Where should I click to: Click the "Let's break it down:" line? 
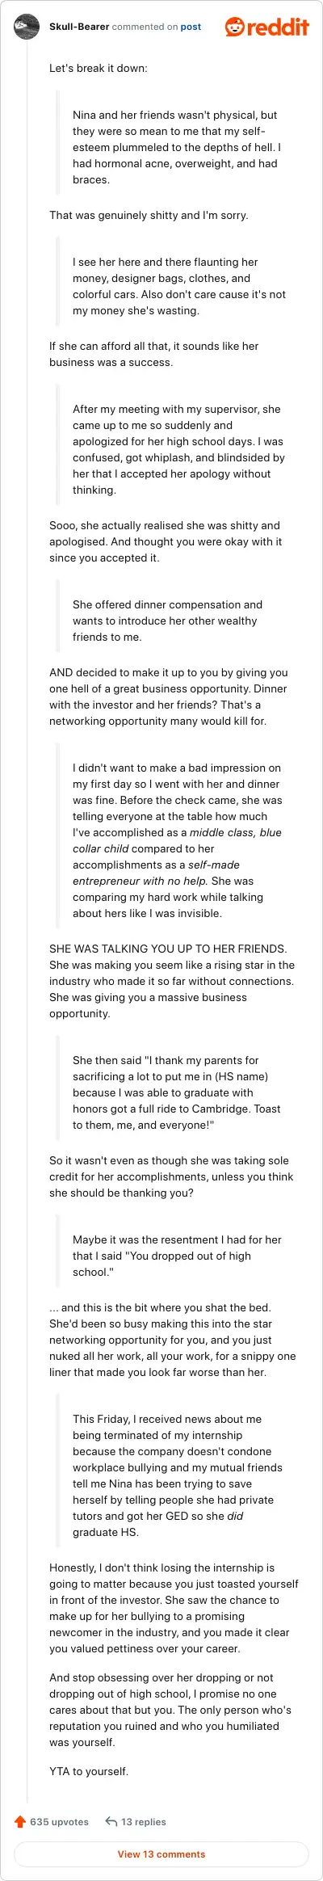(x=99, y=69)
